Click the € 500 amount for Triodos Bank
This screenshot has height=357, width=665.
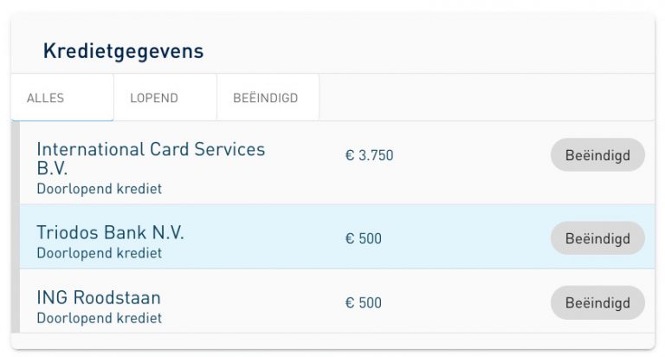click(x=364, y=238)
